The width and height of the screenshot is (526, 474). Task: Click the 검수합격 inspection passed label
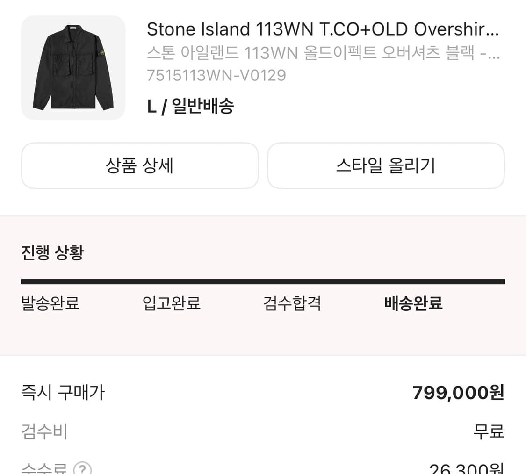click(292, 303)
